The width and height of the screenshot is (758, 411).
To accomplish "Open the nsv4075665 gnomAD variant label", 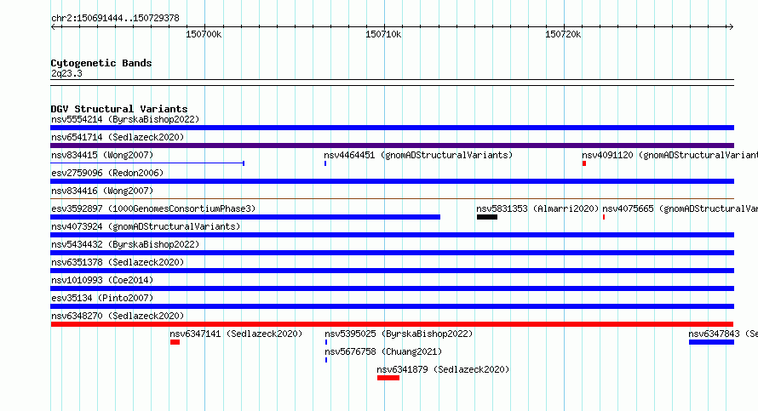I will [680, 208].
